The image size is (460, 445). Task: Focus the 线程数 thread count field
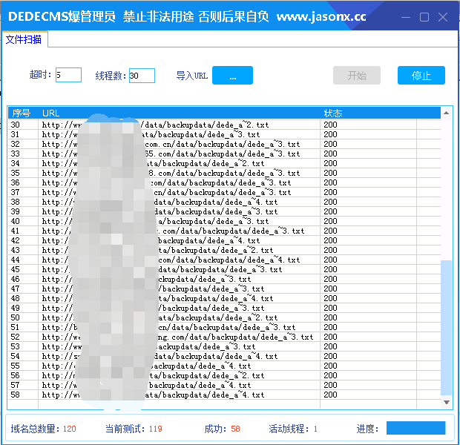coord(142,76)
